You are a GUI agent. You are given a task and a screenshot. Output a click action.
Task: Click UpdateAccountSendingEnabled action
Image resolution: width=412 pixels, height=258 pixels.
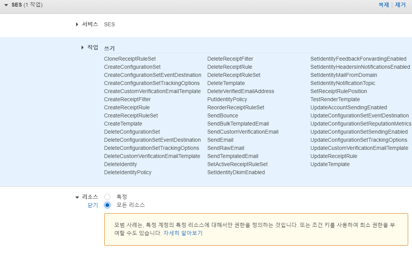(349, 108)
